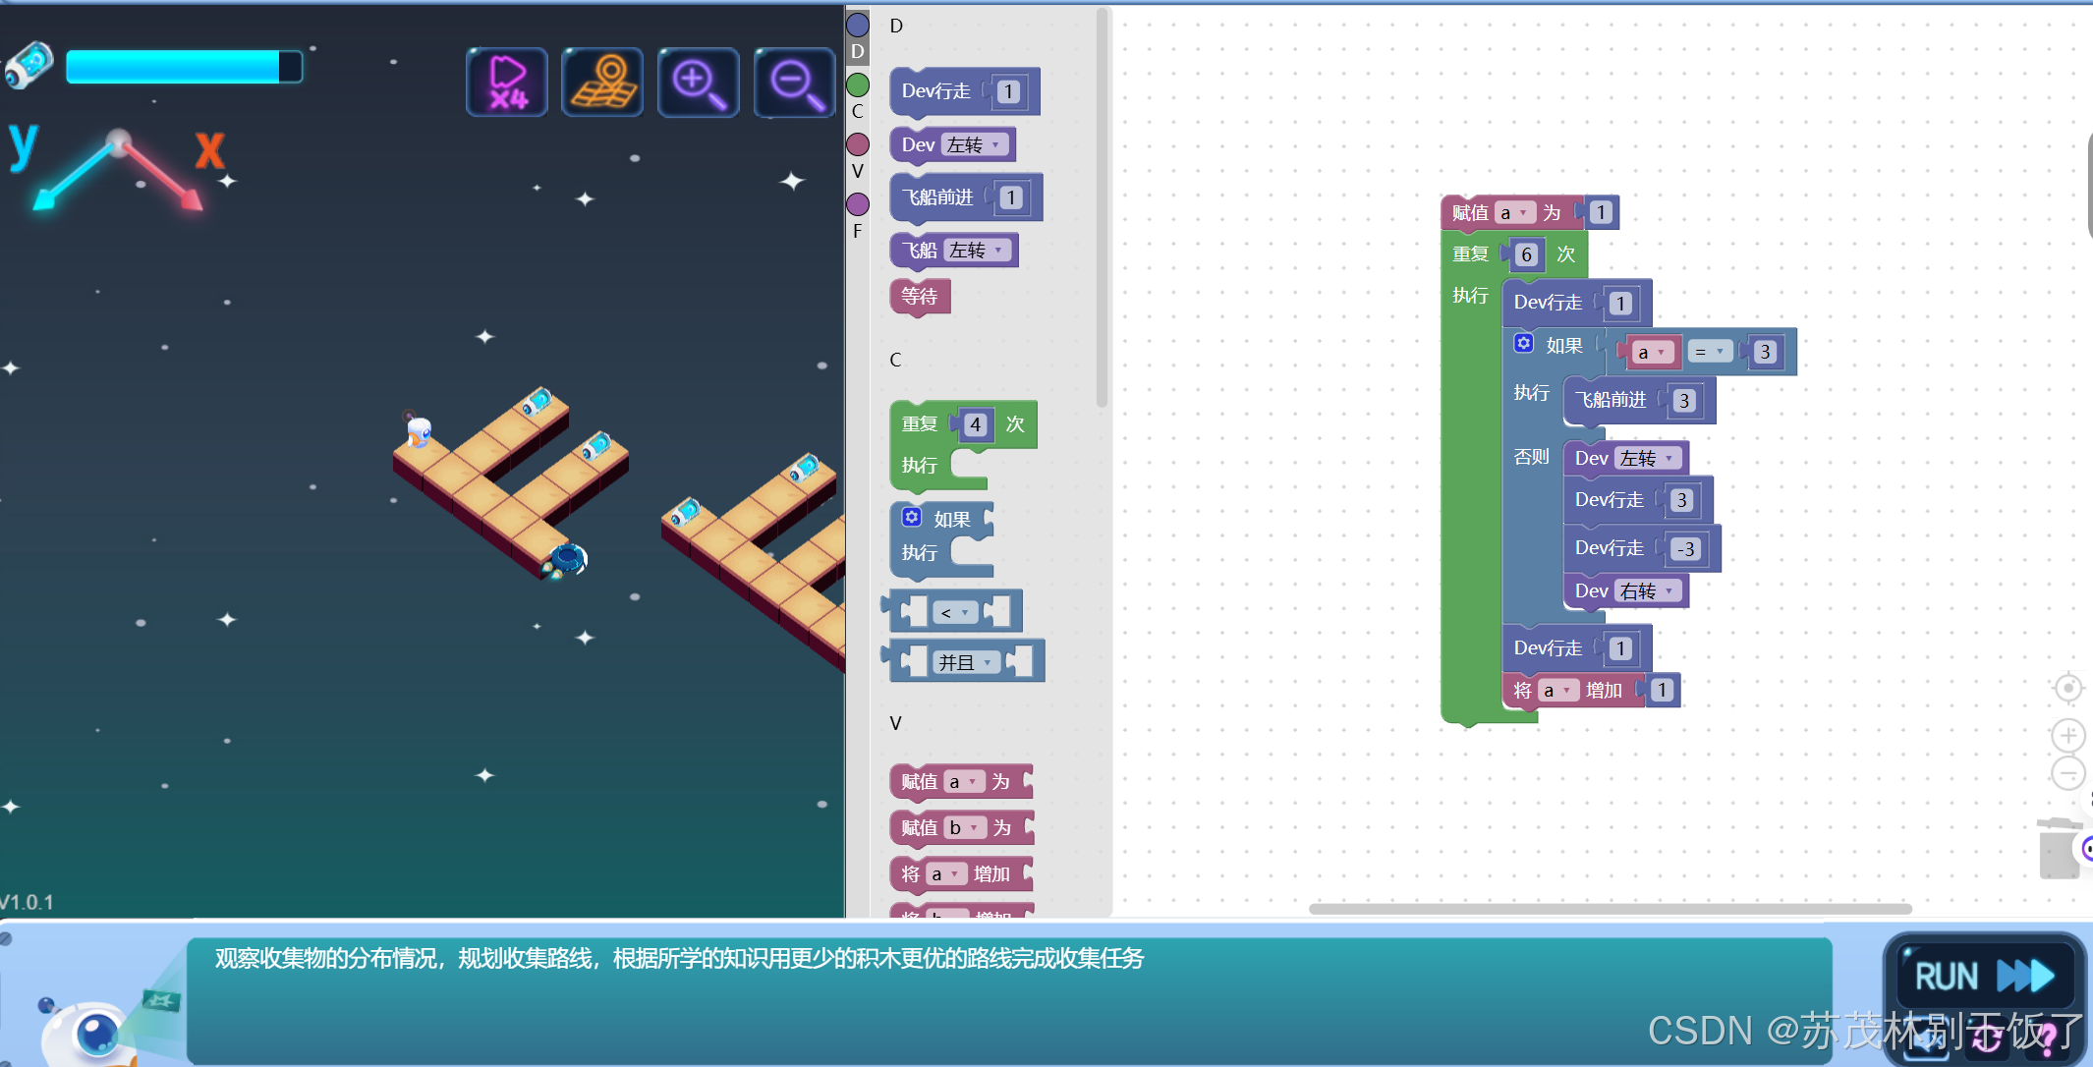Image resolution: width=2093 pixels, height=1067 pixels.
Task: Click the gear on the toolbox 如果 block
Action: coord(912,518)
